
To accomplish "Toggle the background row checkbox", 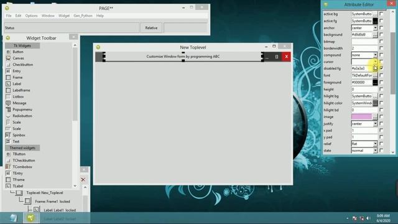I will [x=381, y=34].
